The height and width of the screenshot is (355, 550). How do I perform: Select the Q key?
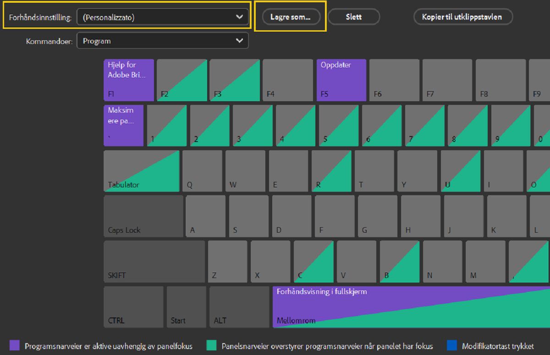coord(203,171)
